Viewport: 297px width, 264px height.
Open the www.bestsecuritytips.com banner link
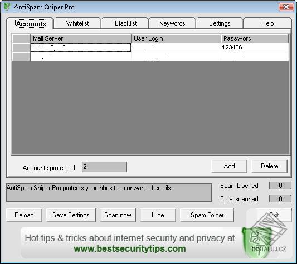130,248
